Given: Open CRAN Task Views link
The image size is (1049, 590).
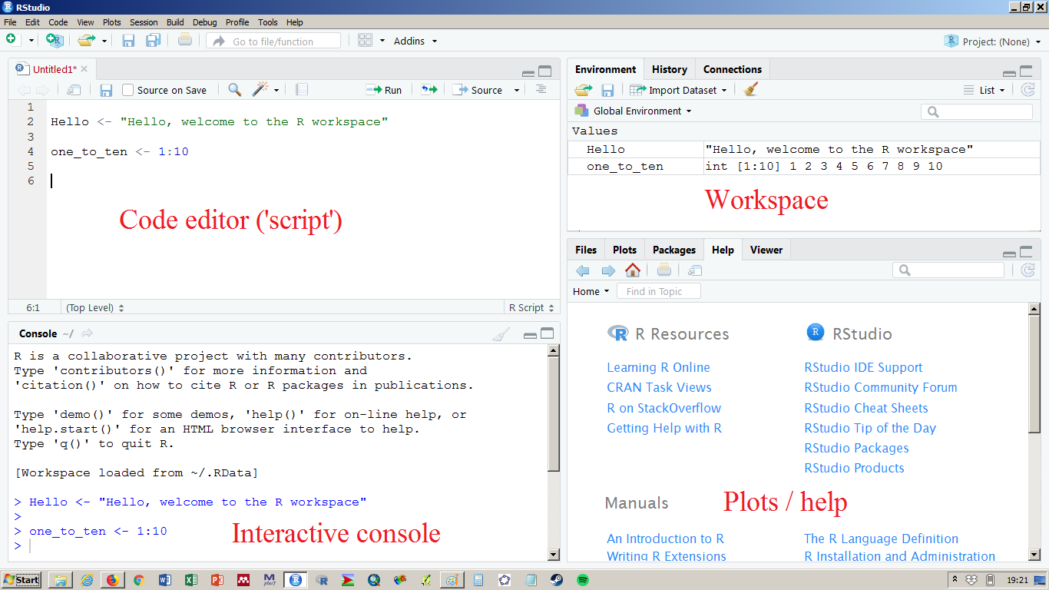Looking at the screenshot, I should tap(659, 387).
